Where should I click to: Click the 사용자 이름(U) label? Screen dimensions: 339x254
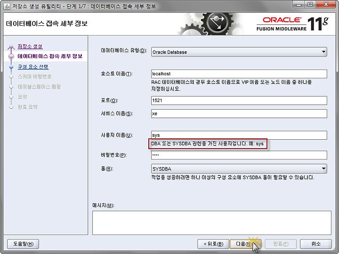(x=117, y=135)
